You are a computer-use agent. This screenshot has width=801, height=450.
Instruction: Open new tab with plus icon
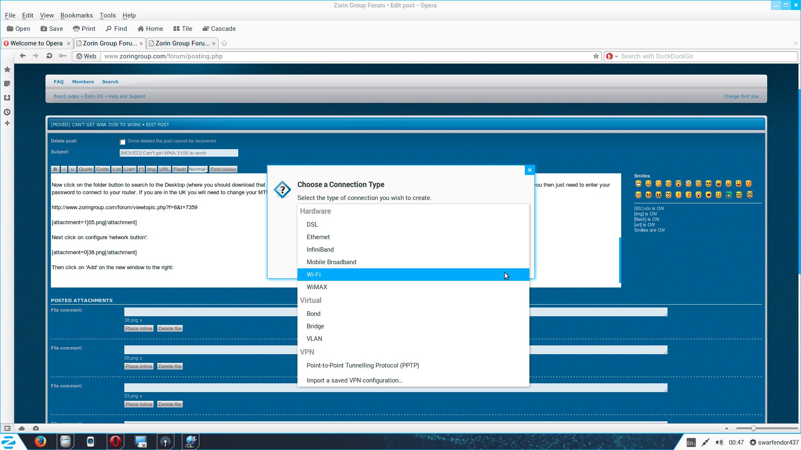point(224,43)
